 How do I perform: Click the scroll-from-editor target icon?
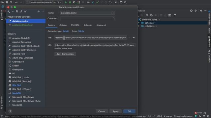191,11
